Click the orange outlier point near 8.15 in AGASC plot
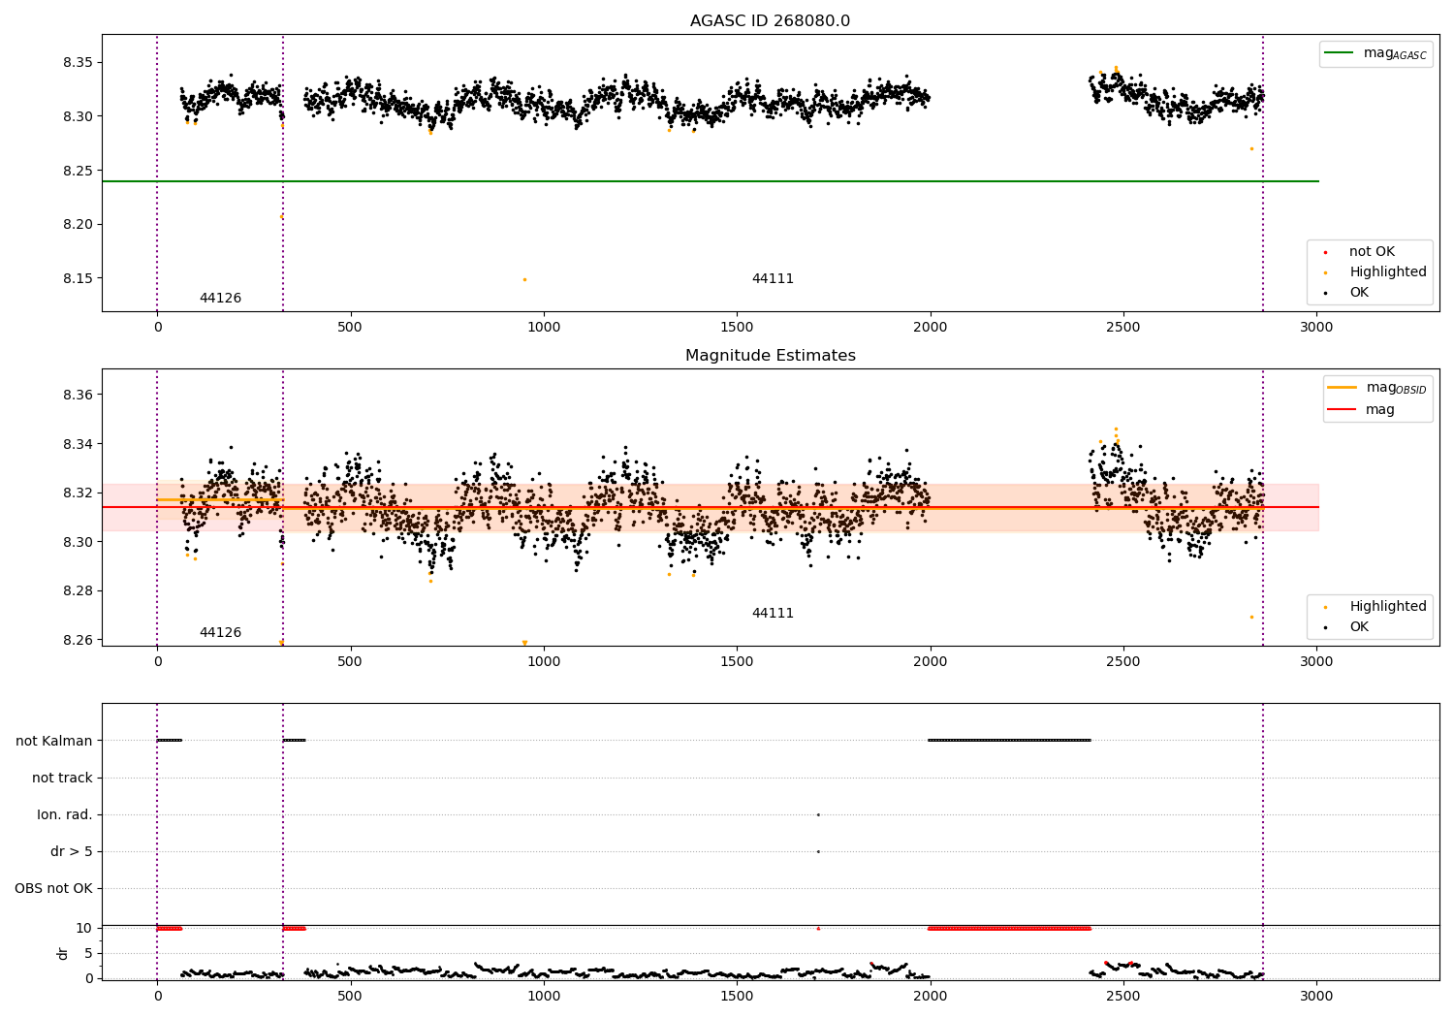This screenshot has width=1454, height=1018. pos(524,280)
